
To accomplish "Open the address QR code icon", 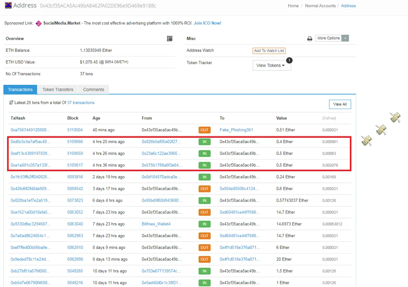I will pyautogui.click(x=170, y=39).
